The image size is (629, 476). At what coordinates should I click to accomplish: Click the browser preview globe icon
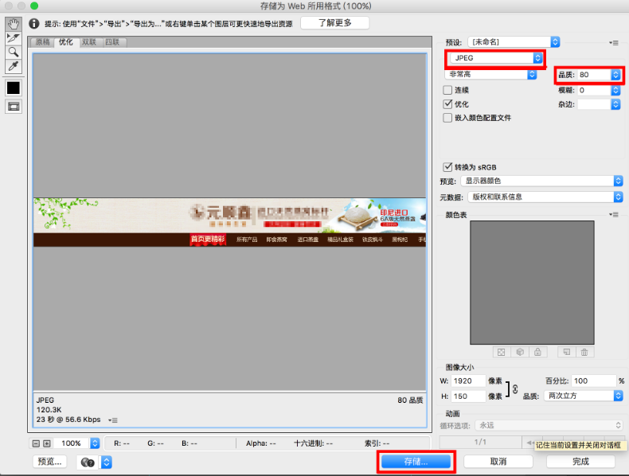88,462
